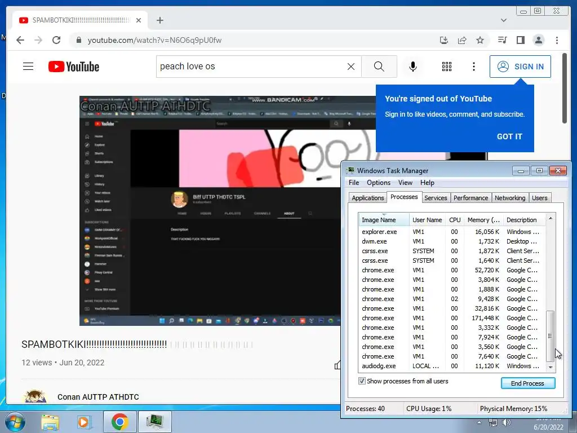Click the Conan channel avatar
The image size is (577, 433).
(x=35, y=397)
